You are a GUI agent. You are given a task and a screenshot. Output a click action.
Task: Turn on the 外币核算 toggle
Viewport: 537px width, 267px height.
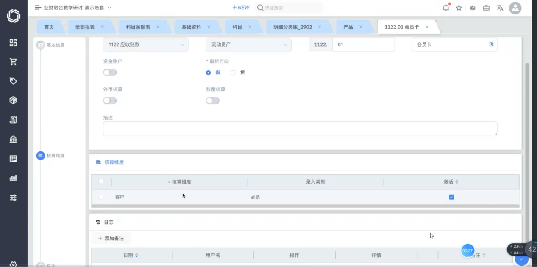click(x=110, y=101)
